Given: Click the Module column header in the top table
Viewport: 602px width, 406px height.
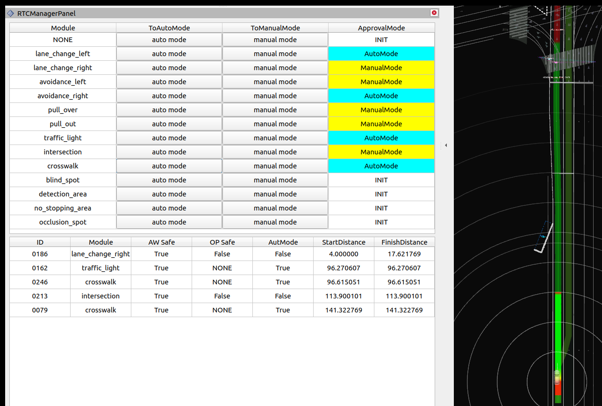Looking at the screenshot, I should tap(63, 28).
